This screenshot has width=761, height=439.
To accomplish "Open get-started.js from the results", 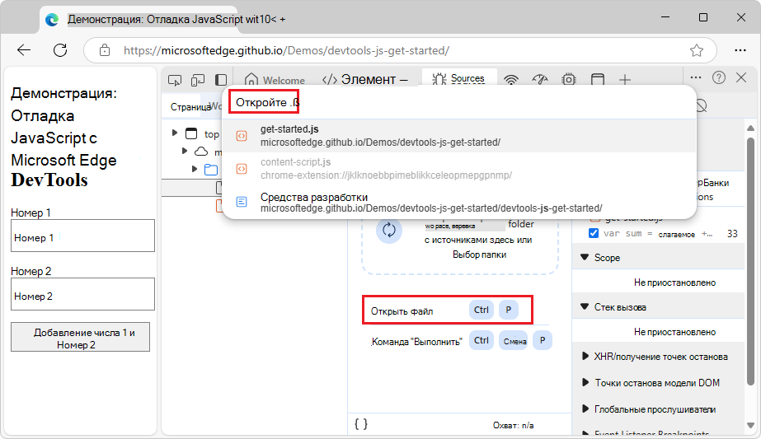I will (459, 136).
